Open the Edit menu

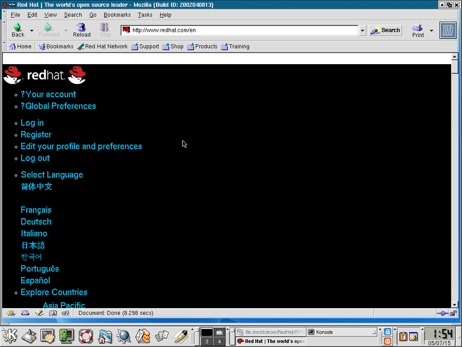[32, 15]
